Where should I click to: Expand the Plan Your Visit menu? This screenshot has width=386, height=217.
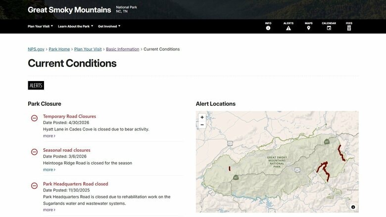click(41, 26)
